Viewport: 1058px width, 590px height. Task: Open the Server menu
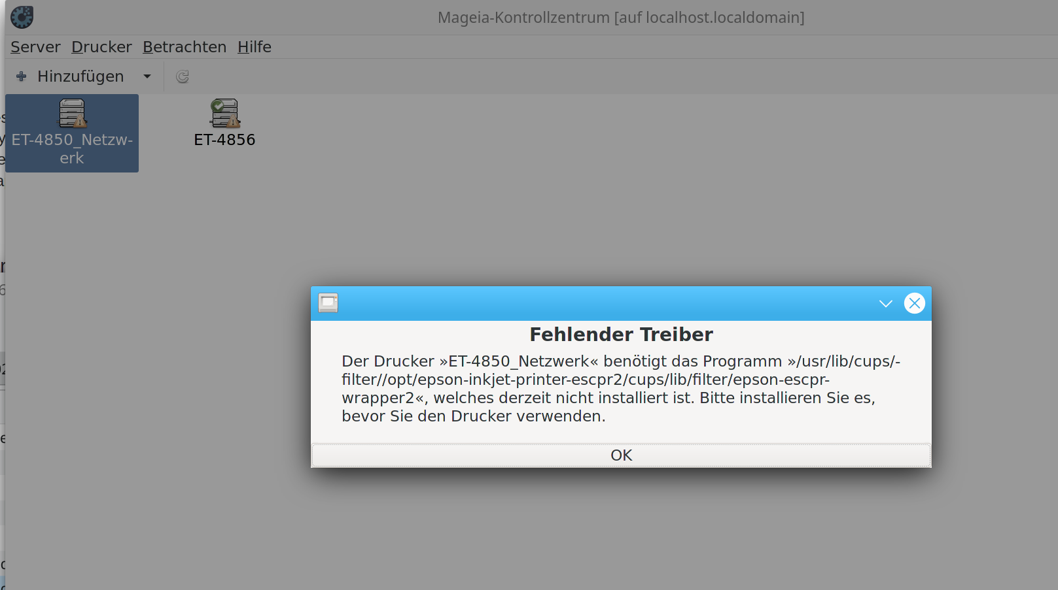[x=35, y=47]
